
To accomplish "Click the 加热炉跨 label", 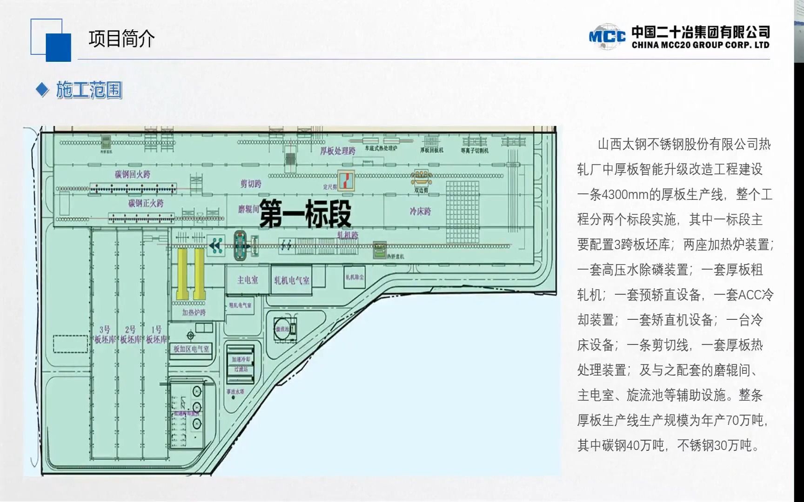I will point(194,312).
